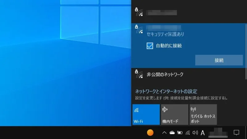Click the battery status tray icon
This screenshot has width=247, height=139.
click(x=180, y=133)
